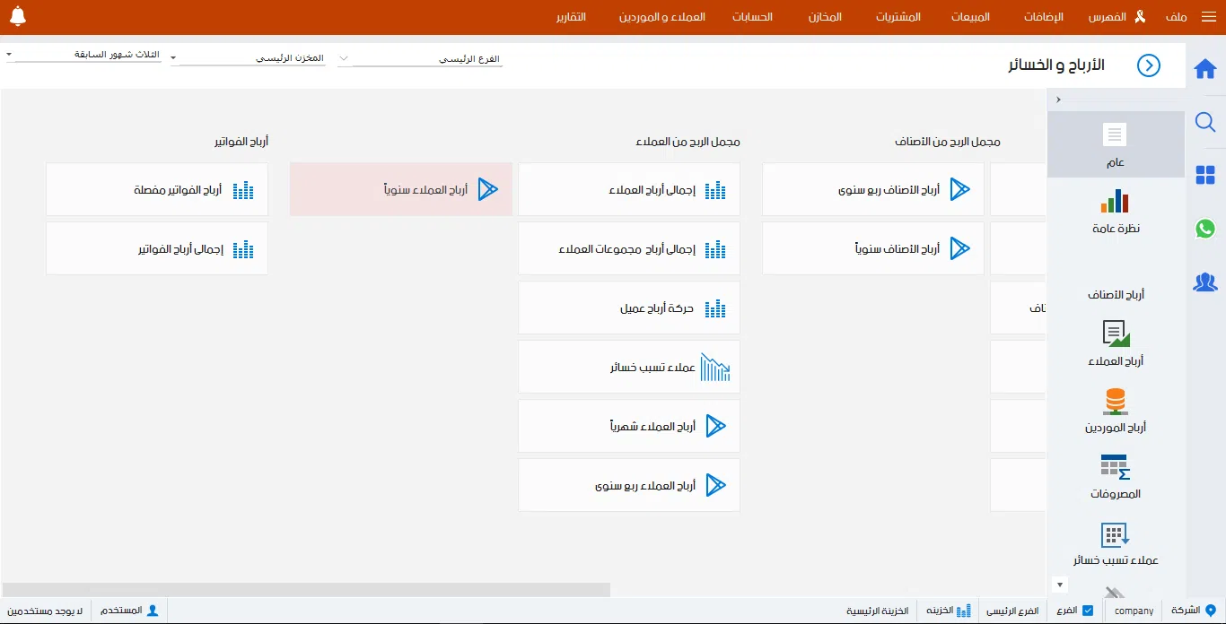
Task: Click the blue users icon on the right edge
Action: (x=1205, y=282)
